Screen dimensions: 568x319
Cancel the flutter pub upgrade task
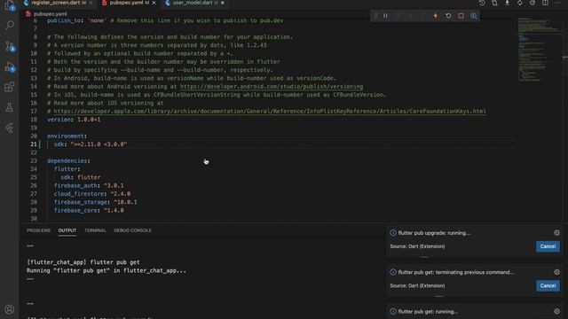click(x=548, y=246)
